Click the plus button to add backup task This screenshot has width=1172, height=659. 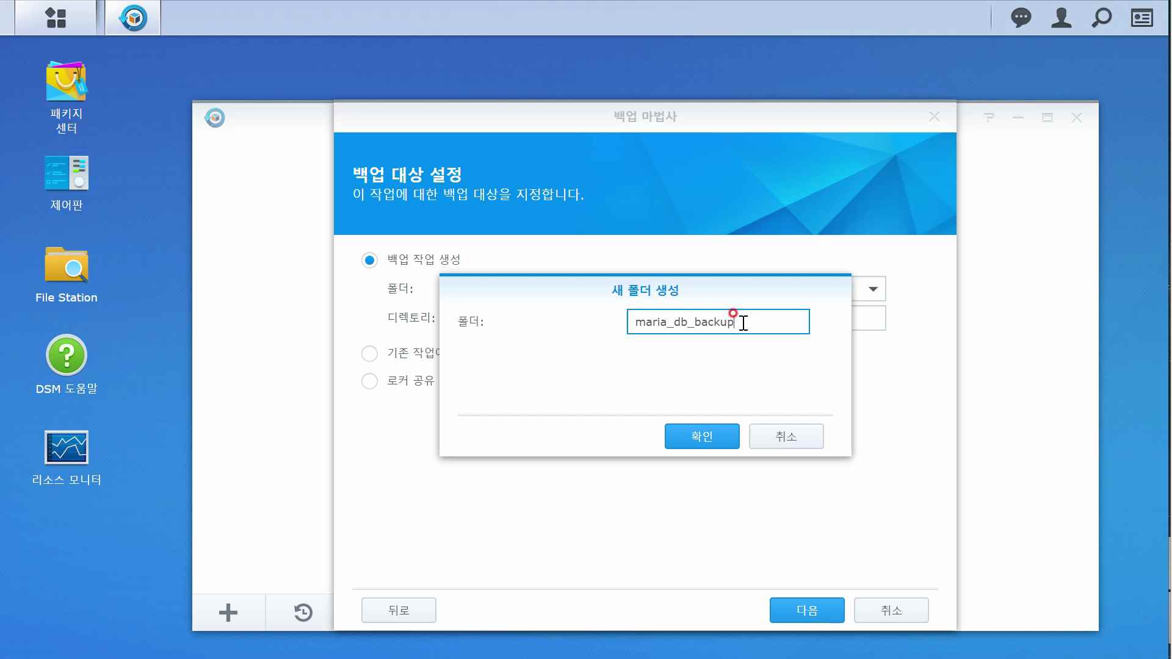pyautogui.click(x=228, y=612)
